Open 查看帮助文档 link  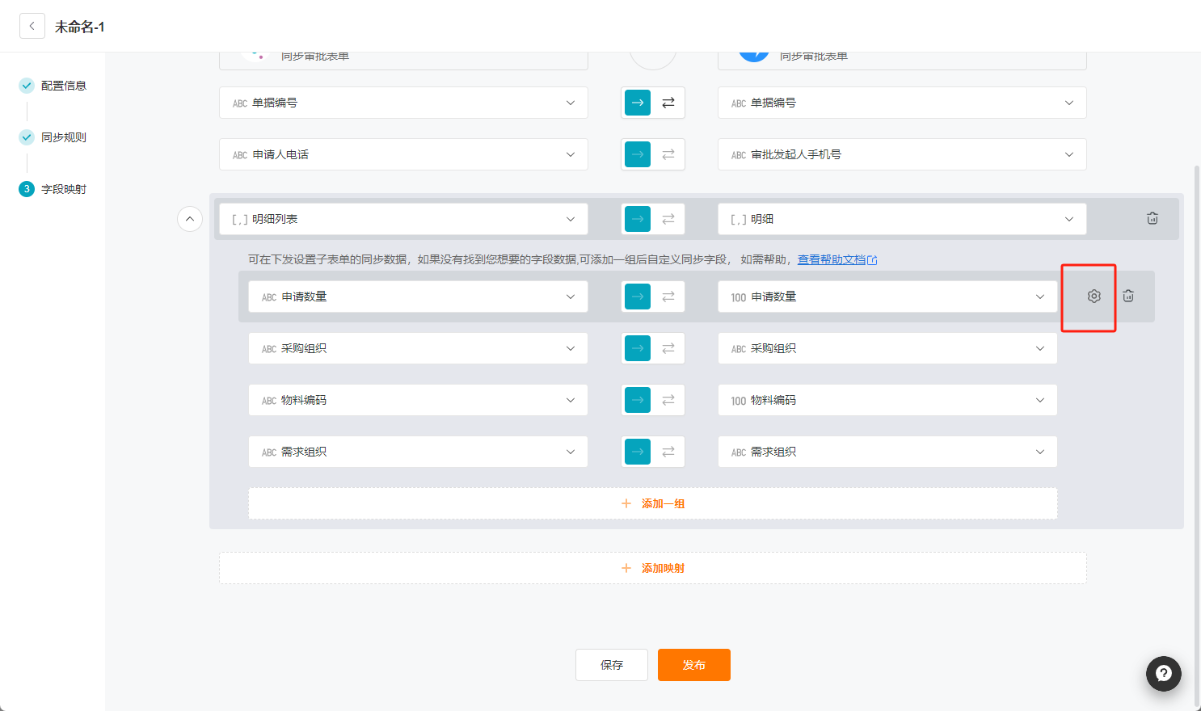837,259
